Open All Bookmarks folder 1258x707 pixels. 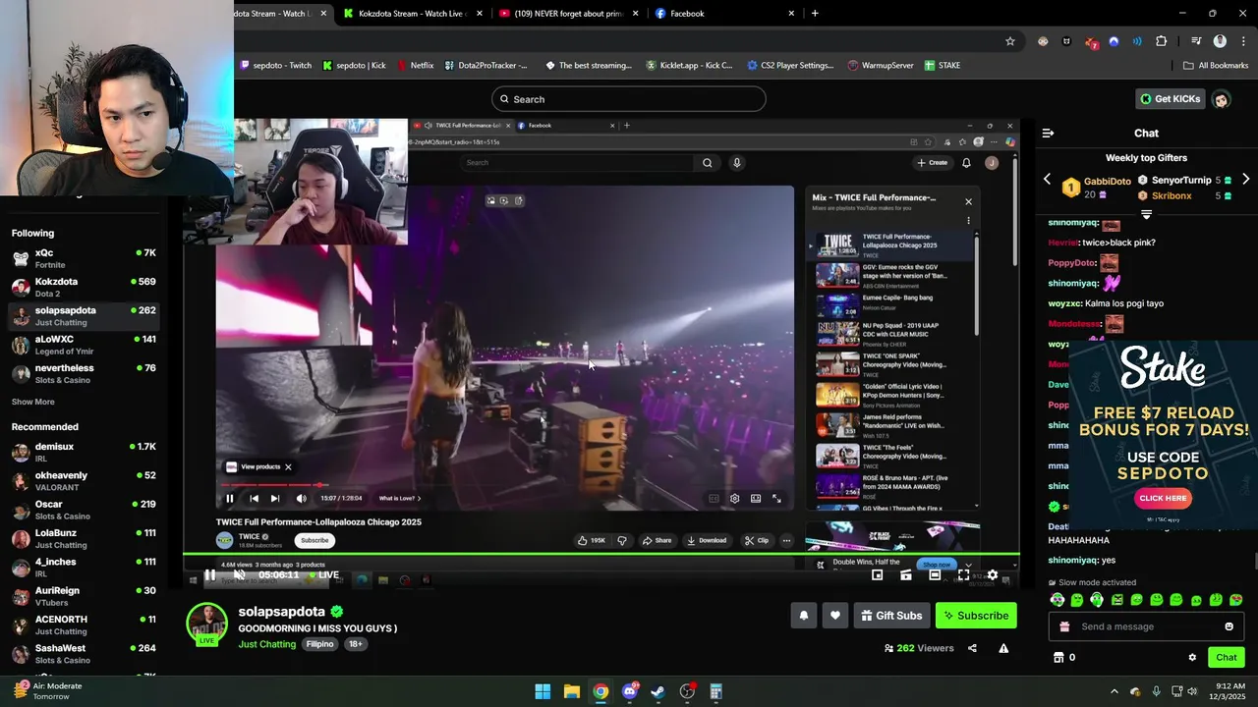pyautogui.click(x=1216, y=66)
